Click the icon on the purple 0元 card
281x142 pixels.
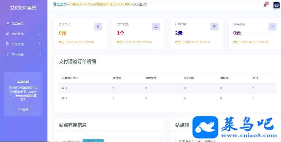pos(272,27)
